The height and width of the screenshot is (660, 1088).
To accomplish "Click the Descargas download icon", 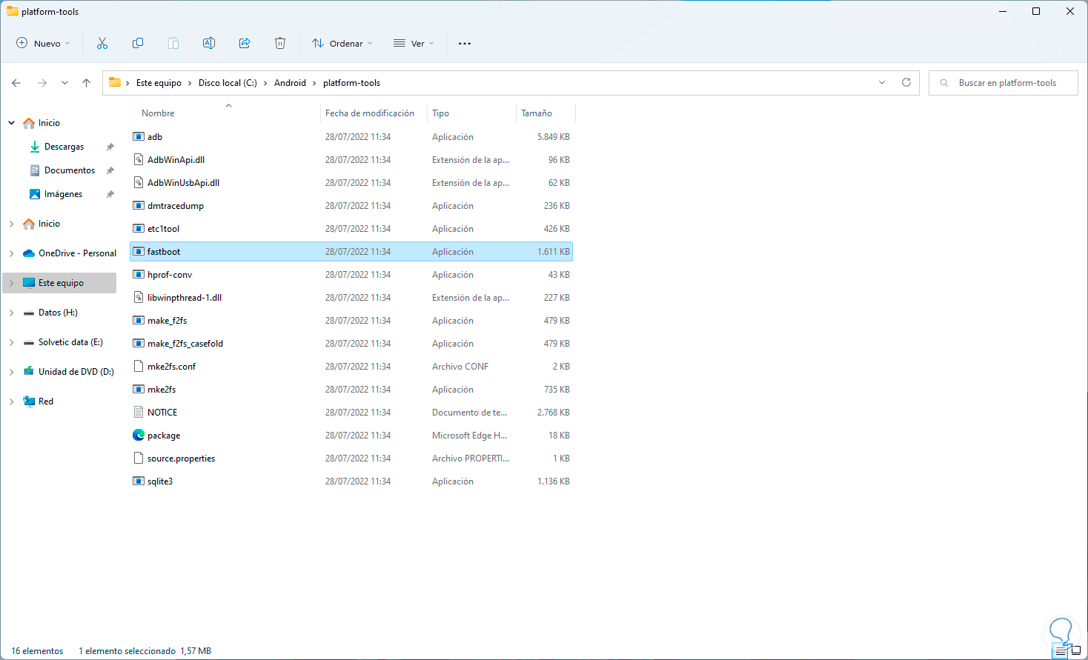I will tap(35, 147).
